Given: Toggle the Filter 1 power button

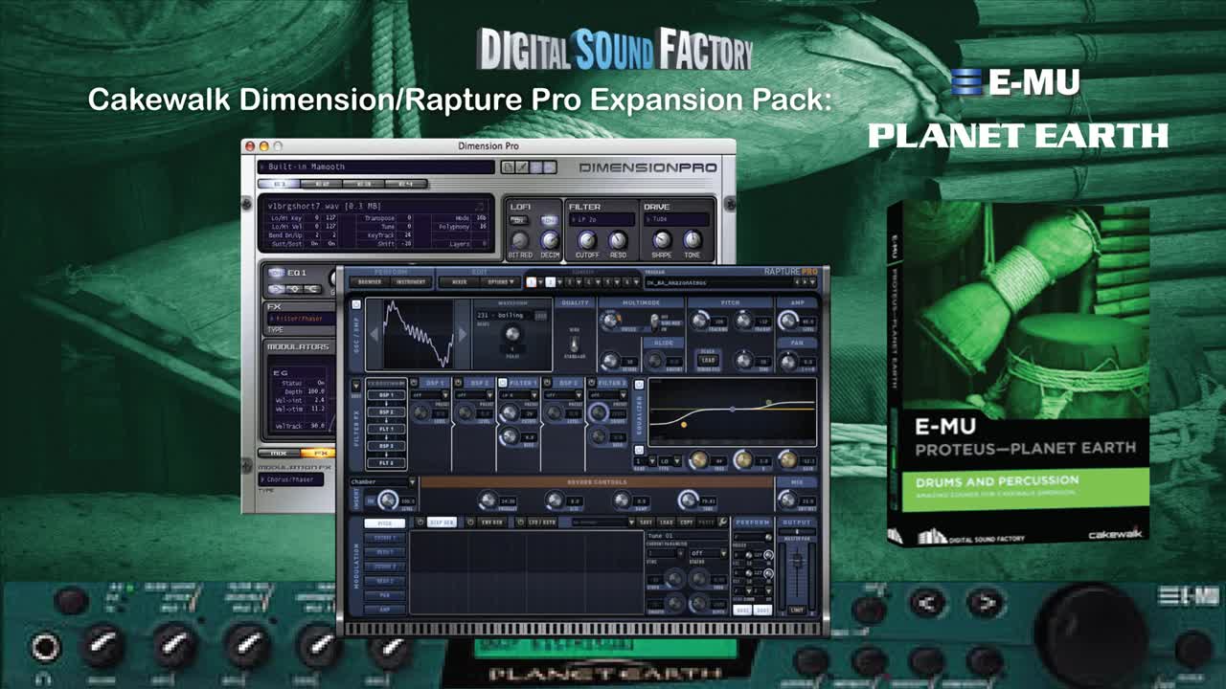Looking at the screenshot, I should 501,384.
